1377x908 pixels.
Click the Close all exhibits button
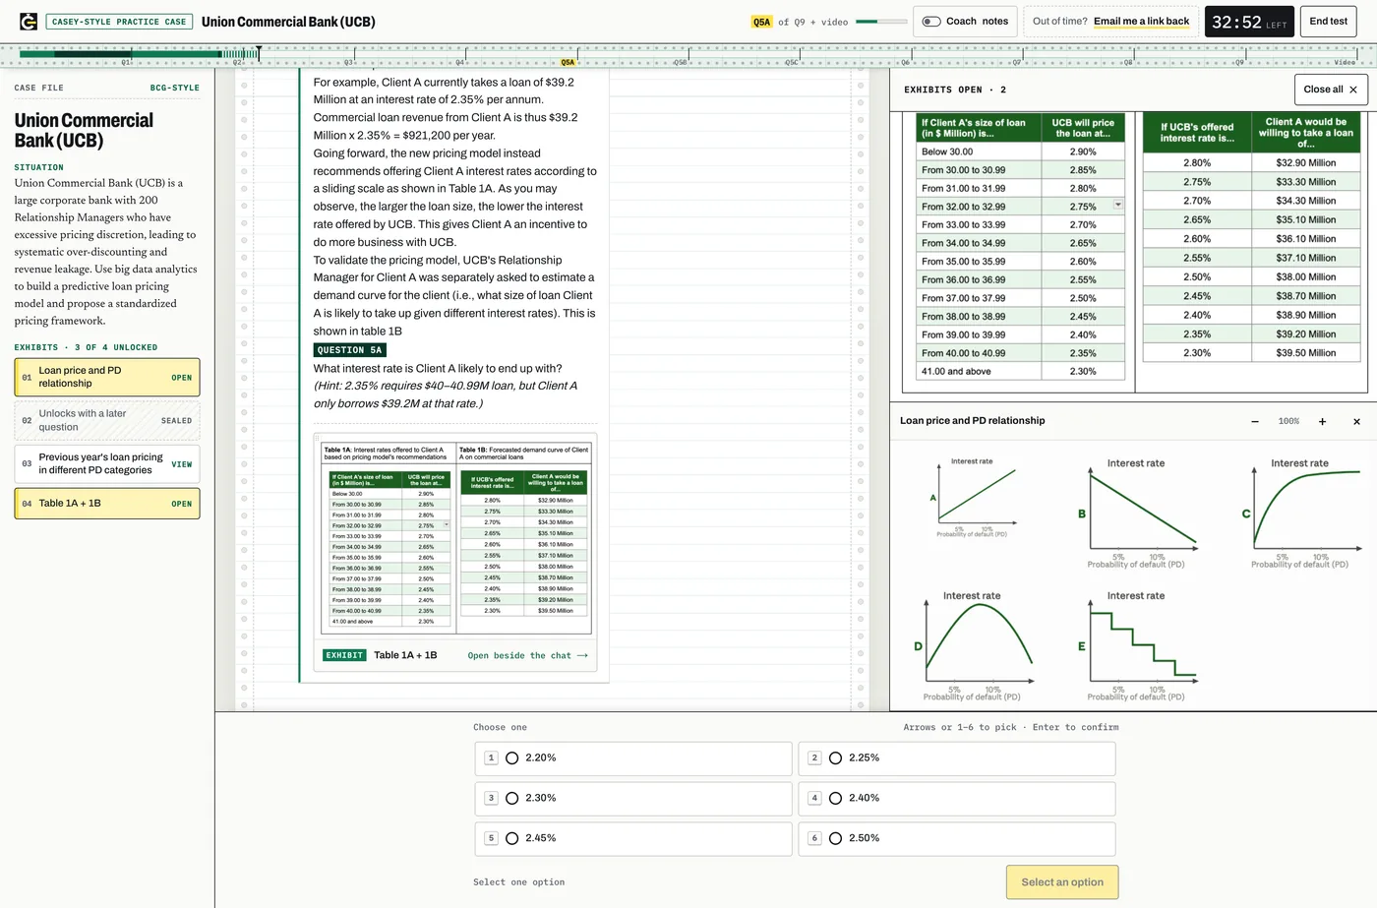pyautogui.click(x=1331, y=90)
